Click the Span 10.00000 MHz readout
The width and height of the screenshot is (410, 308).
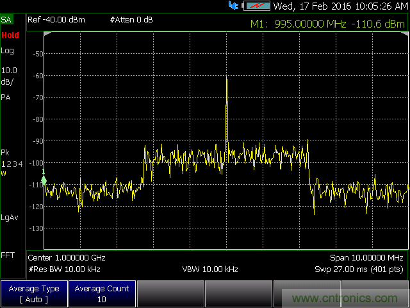368,257
